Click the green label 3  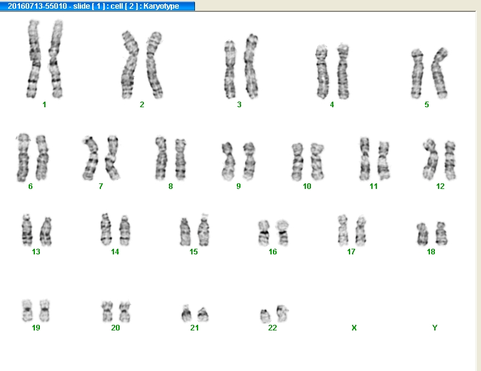pyautogui.click(x=239, y=105)
